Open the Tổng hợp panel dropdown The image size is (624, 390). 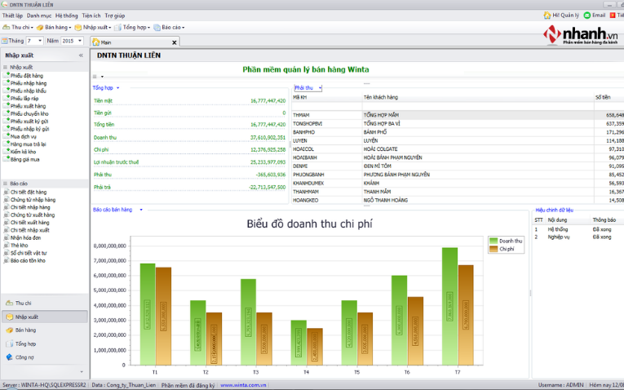pyautogui.click(x=117, y=88)
